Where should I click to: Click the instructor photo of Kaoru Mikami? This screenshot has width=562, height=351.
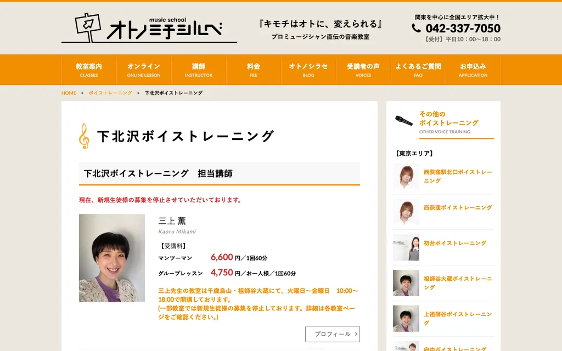(112, 258)
